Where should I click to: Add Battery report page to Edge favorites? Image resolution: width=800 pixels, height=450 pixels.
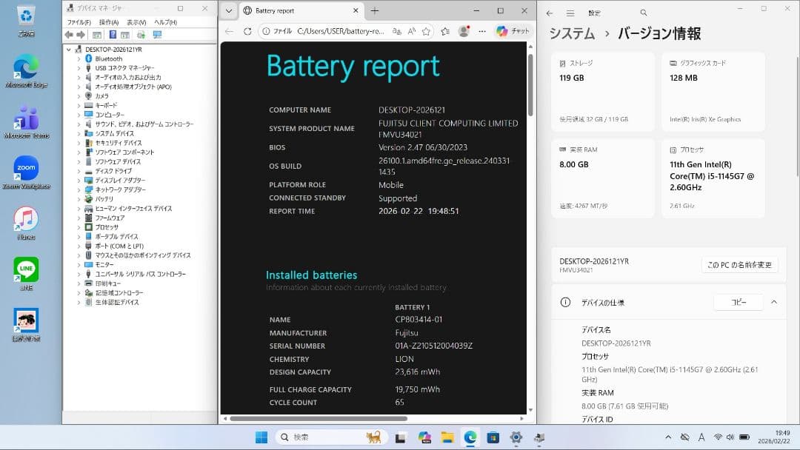pyautogui.click(x=424, y=31)
